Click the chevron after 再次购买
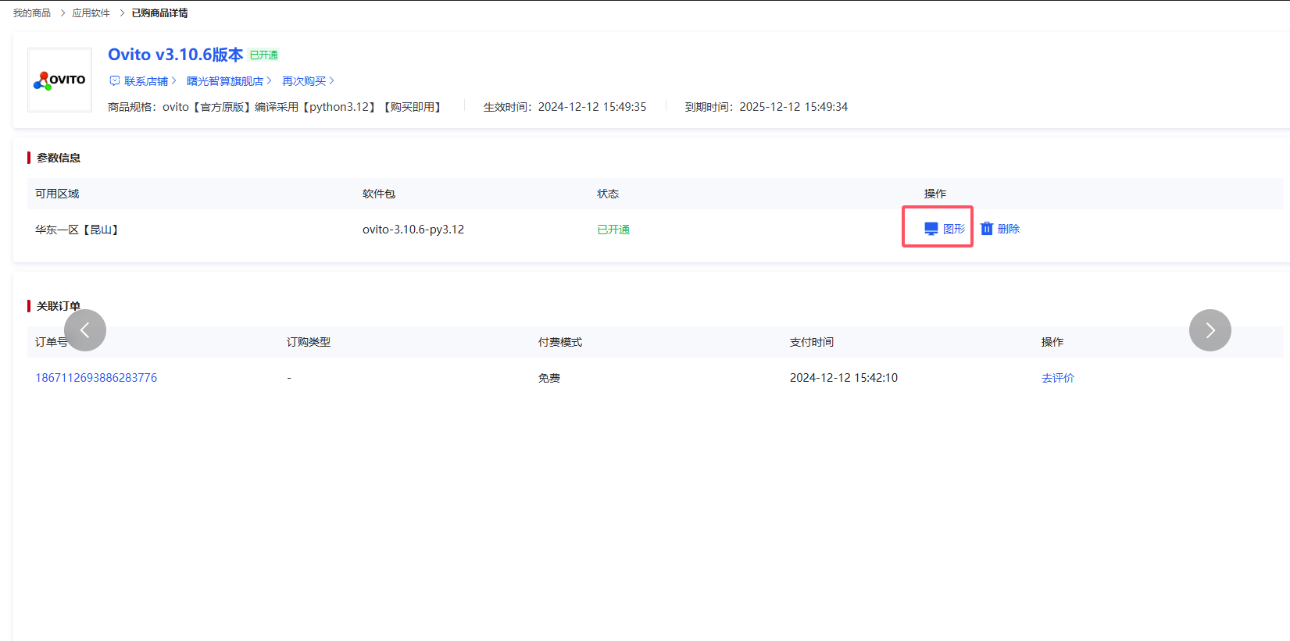The image size is (1290, 641). click(332, 81)
